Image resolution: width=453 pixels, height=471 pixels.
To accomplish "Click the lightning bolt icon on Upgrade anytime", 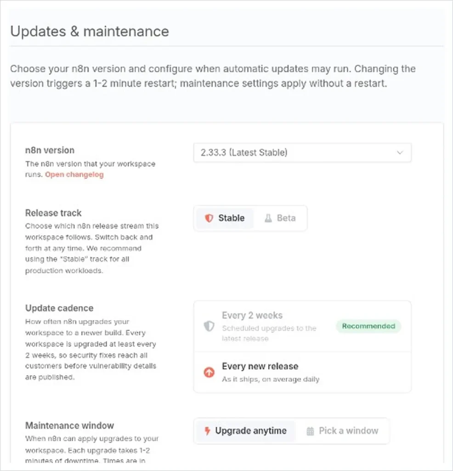I will pos(207,431).
